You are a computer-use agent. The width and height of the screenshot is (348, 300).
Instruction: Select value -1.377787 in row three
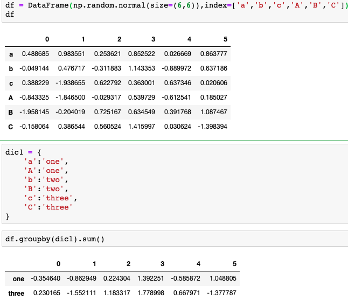click(221, 293)
